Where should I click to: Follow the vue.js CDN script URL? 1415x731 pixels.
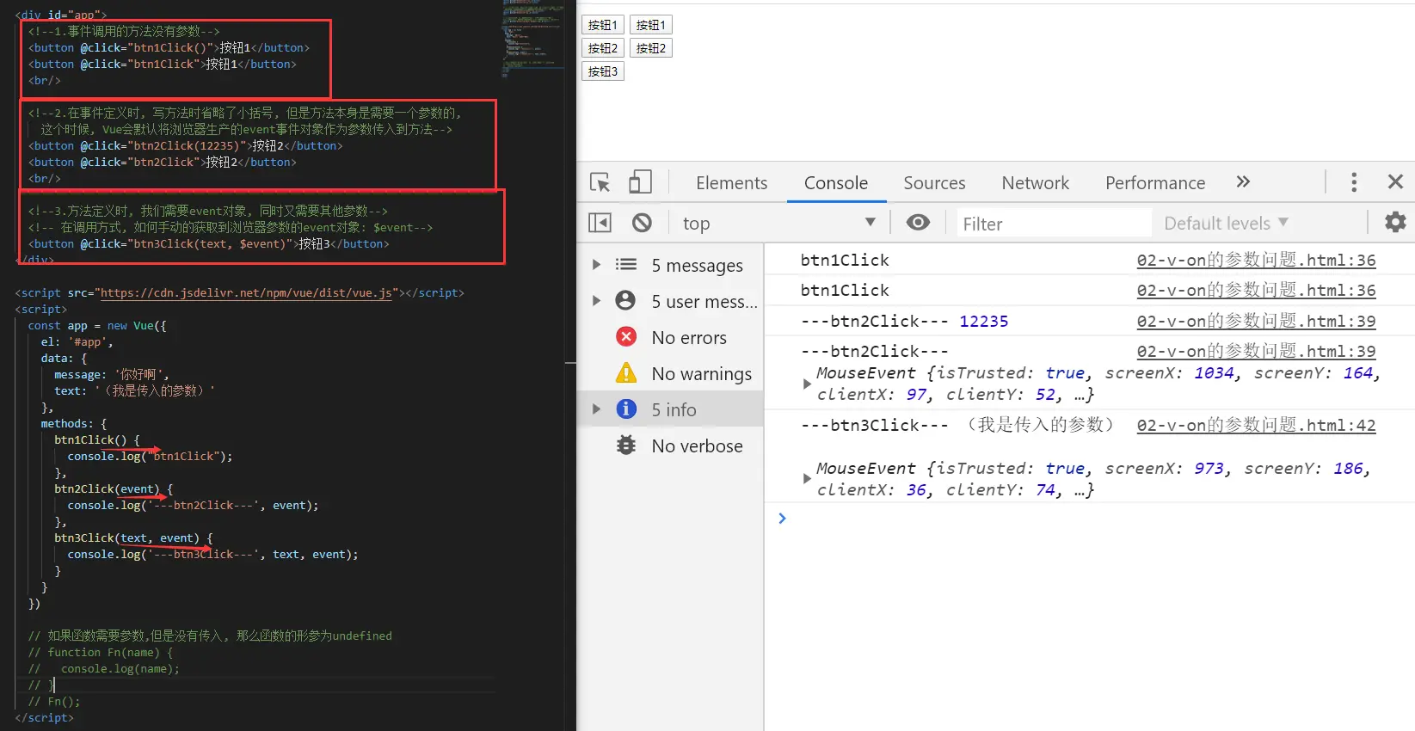click(247, 293)
